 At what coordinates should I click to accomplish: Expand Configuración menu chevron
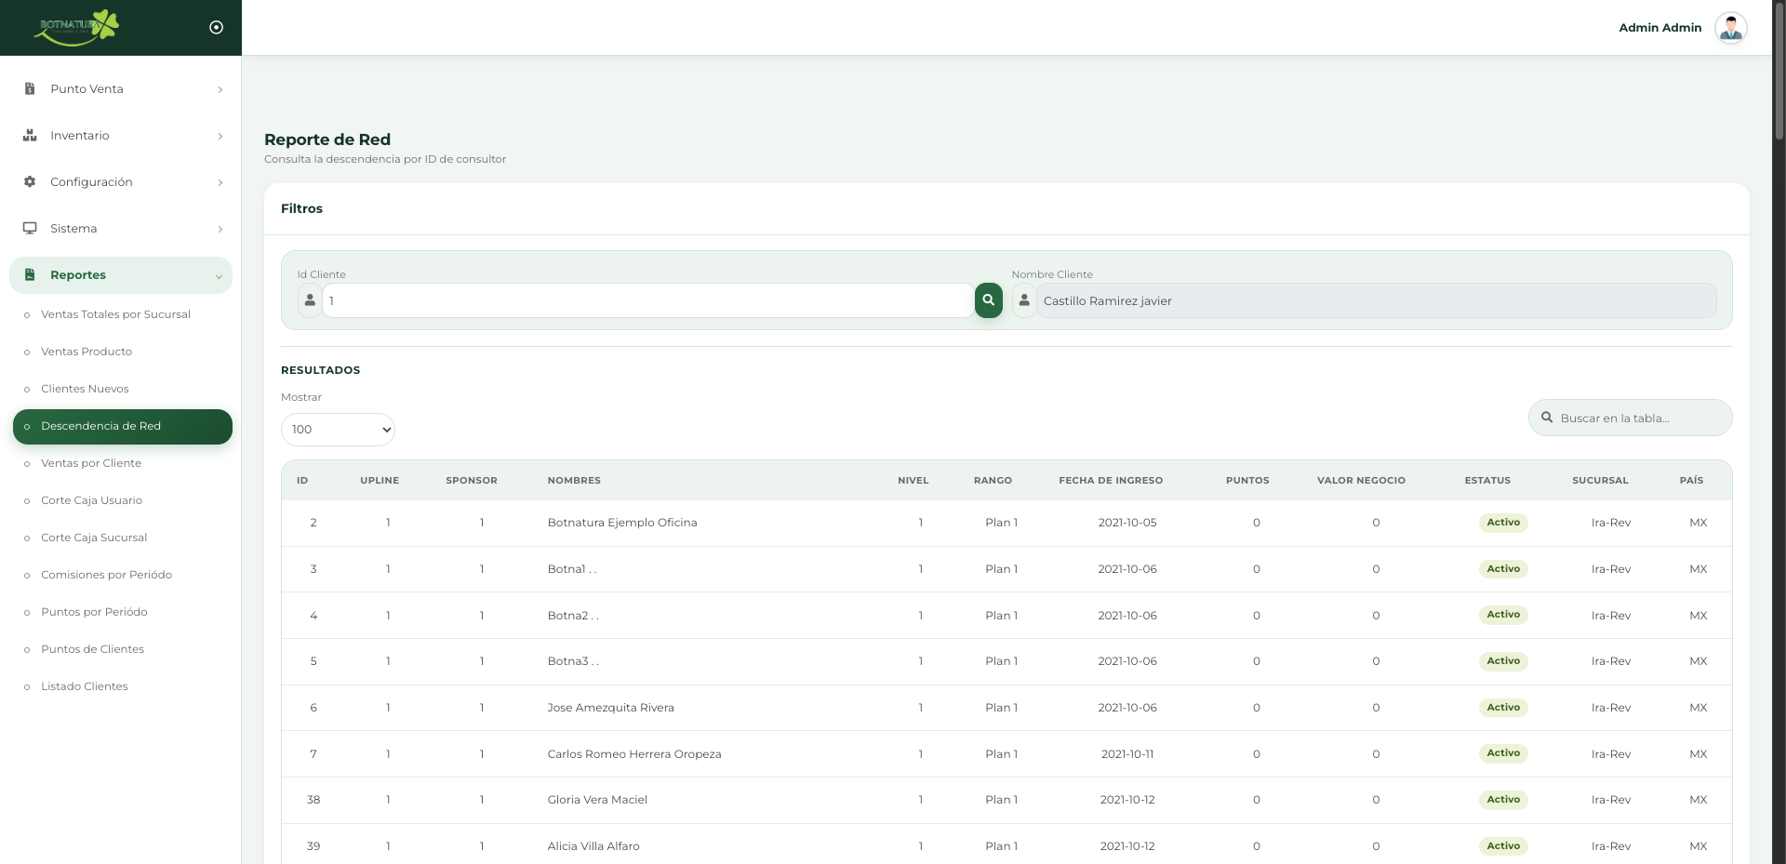click(x=220, y=183)
